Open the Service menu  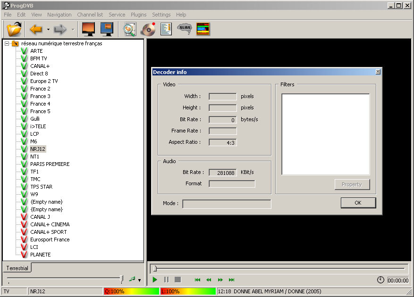(x=117, y=15)
